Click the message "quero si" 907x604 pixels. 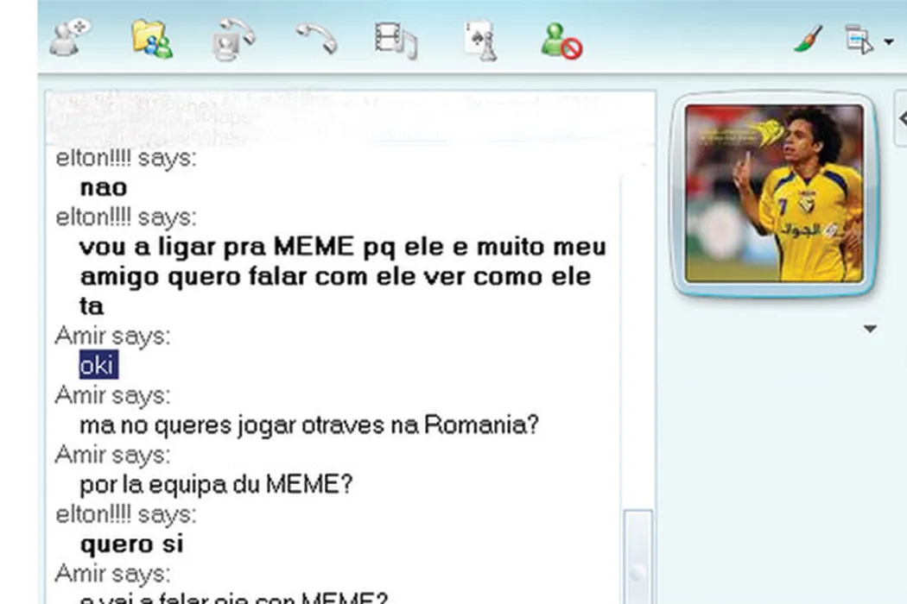[x=131, y=544]
